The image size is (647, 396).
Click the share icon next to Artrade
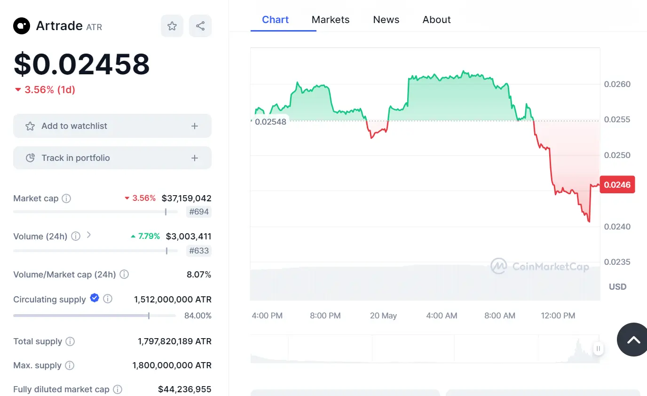(200, 26)
